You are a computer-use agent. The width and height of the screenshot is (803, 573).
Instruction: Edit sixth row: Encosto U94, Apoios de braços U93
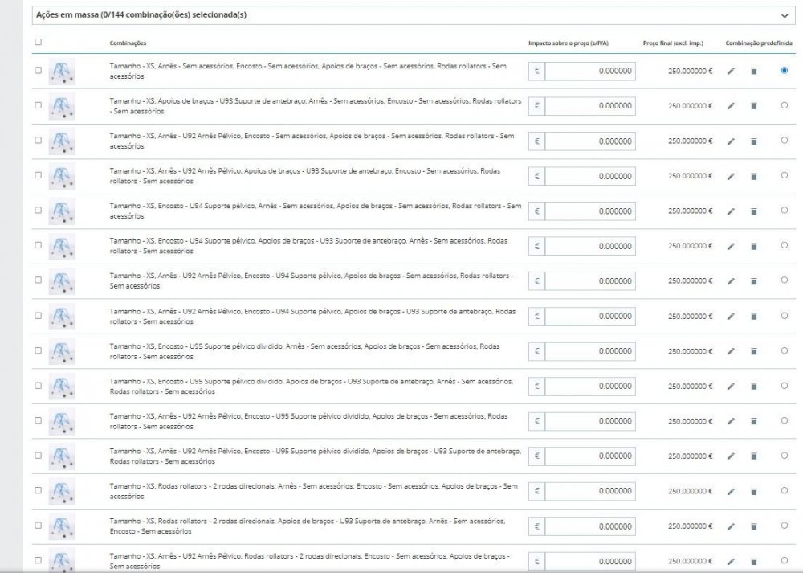tap(731, 247)
